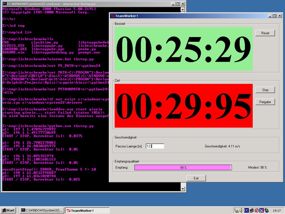Click the Exit button
This screenshot has height=214, width=285.
pos(196,178)
